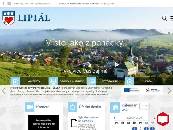Click the Liptál coat of arms logo
The image size is (173, 130).
point(8,18)
